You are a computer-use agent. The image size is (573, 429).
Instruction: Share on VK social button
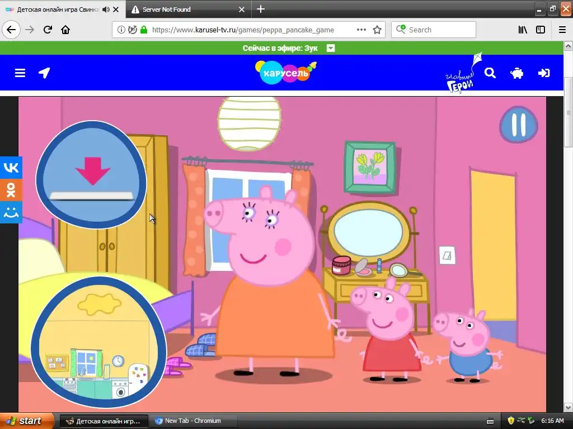click(x=11, y=168)
